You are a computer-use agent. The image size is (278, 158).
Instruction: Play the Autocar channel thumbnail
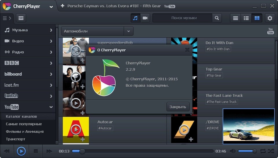click(x=76, y=130)
